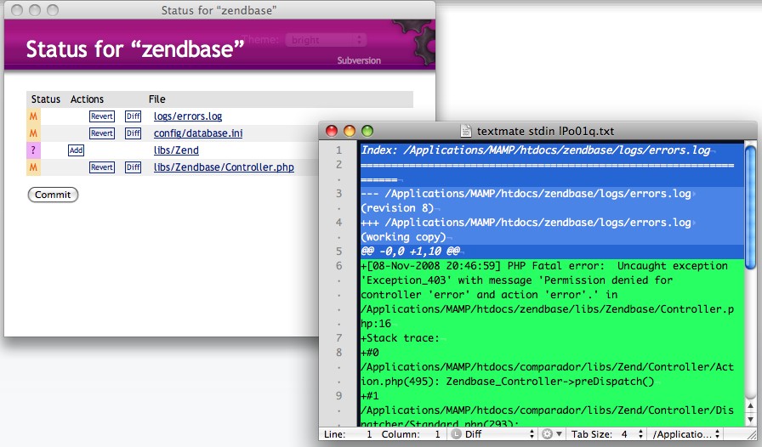Screen dimensions: 762x447
Task: Click M status of config/database.ini
Action: click(33, 133)
